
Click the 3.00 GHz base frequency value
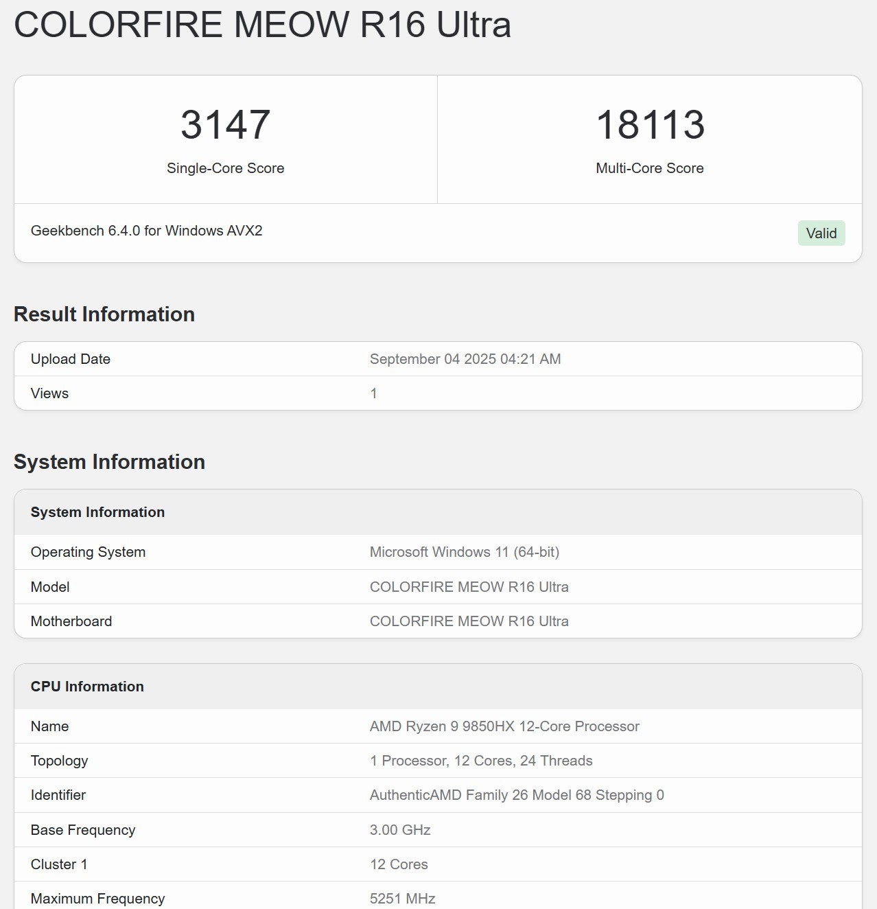click(x=399, y=830)
